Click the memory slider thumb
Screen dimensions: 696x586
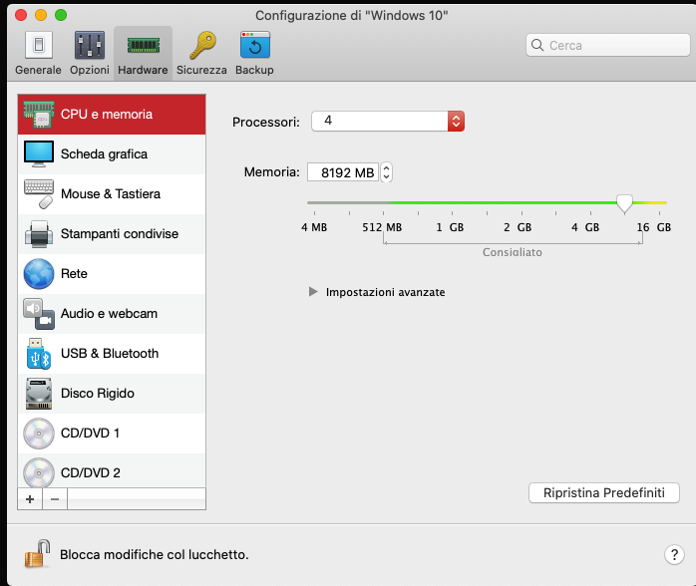point(624,203)
